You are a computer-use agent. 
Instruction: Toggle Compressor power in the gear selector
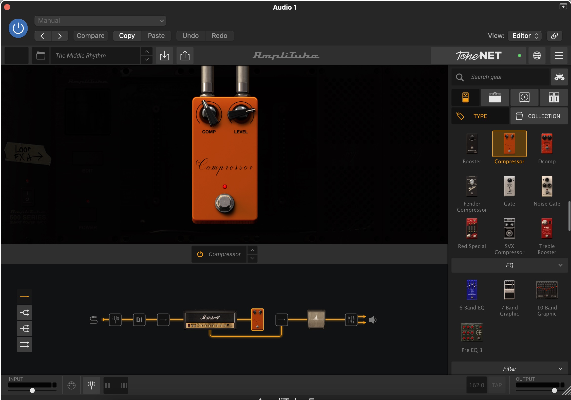click(200, 254)
